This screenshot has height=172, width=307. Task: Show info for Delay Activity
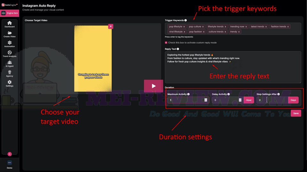click(228, 94)
